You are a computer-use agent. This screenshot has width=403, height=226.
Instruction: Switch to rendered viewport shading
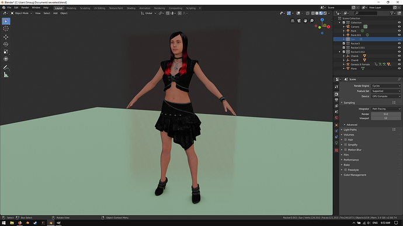pyautogui.click(x=325, y=13)
